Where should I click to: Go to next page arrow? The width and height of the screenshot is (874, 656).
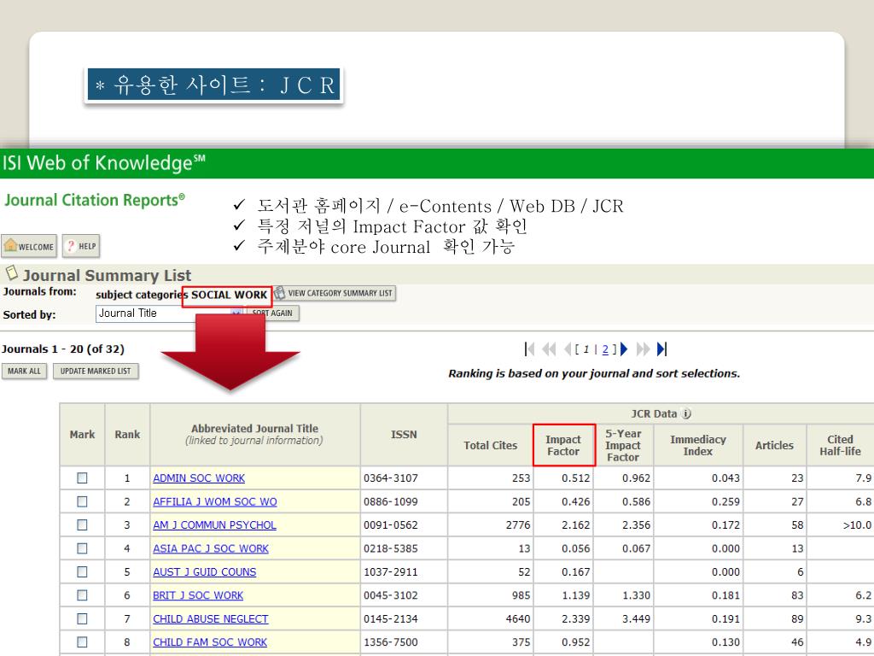[624, 349]
